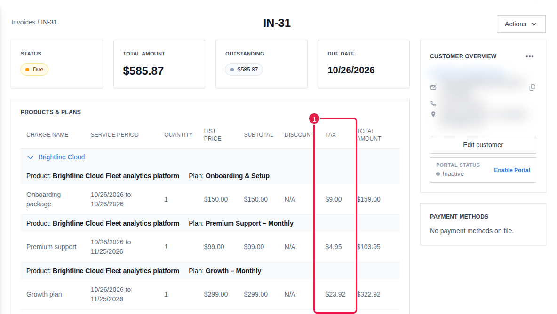The width and height of the screenshot is (557, 314).
Task: Click the Growth – Monthly plan name
Action: pyautogui.click(x=233, y=271)
